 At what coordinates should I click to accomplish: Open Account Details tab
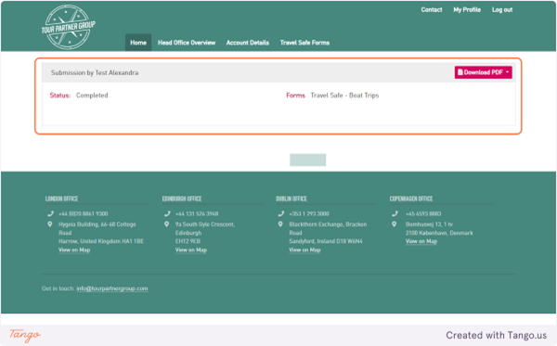tap(248, 43)
